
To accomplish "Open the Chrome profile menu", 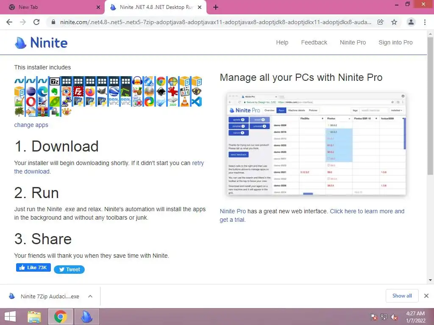I will coord(411,22).
